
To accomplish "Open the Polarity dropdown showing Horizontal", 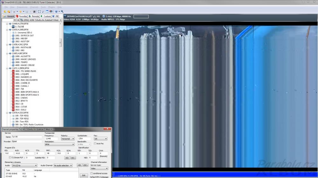I will 68,139.
